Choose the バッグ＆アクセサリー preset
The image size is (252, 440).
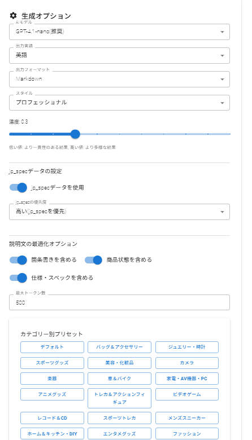coord(119,347)
